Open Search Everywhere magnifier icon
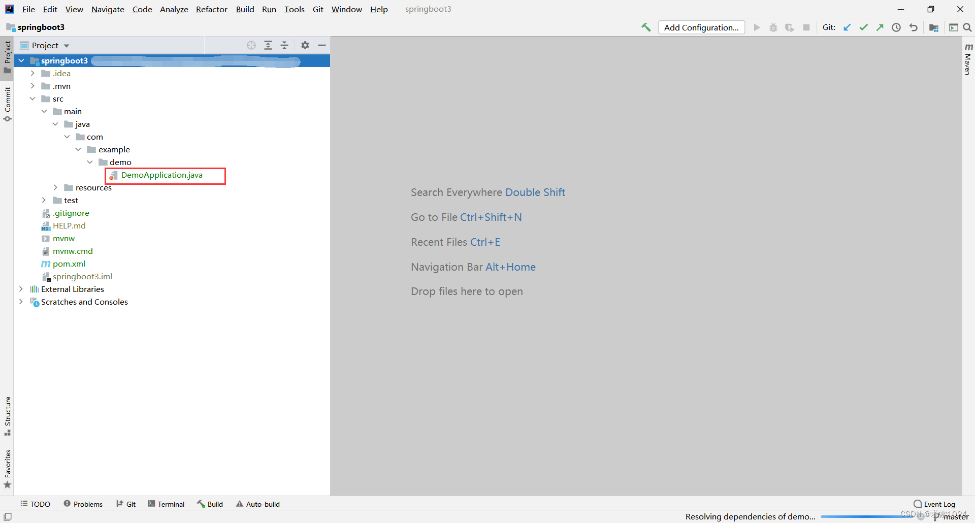This screenshot has height=523, width=975. pyautogui.click(x=967, y=27)
